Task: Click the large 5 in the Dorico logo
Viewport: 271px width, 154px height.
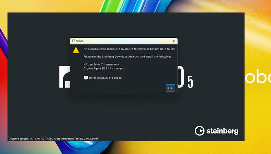Action: (190, 82)
